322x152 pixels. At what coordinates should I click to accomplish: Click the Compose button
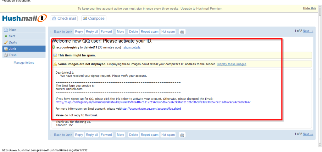click(94, 18)
